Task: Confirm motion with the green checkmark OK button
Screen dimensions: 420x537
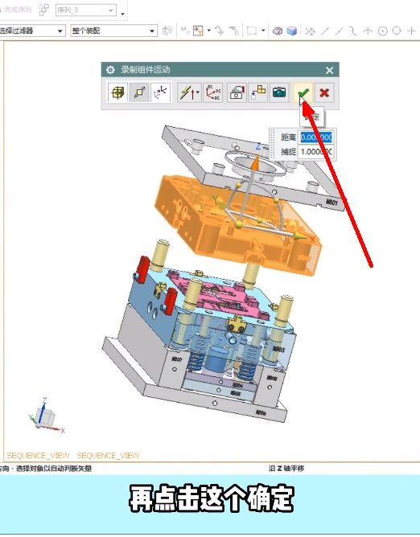Action: coord(303,92)
